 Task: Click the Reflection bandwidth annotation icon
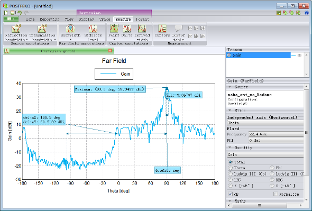tap(16, 29)
